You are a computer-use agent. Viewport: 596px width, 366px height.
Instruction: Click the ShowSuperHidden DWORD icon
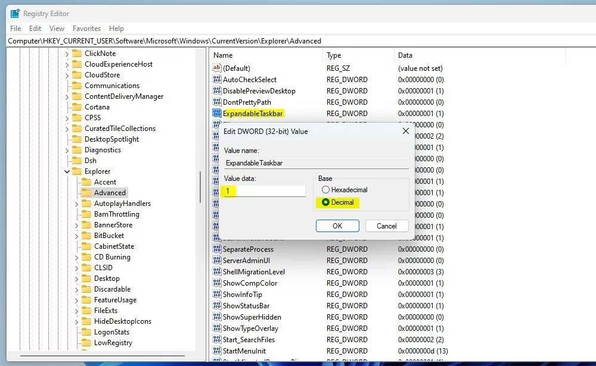pos(217,317)
